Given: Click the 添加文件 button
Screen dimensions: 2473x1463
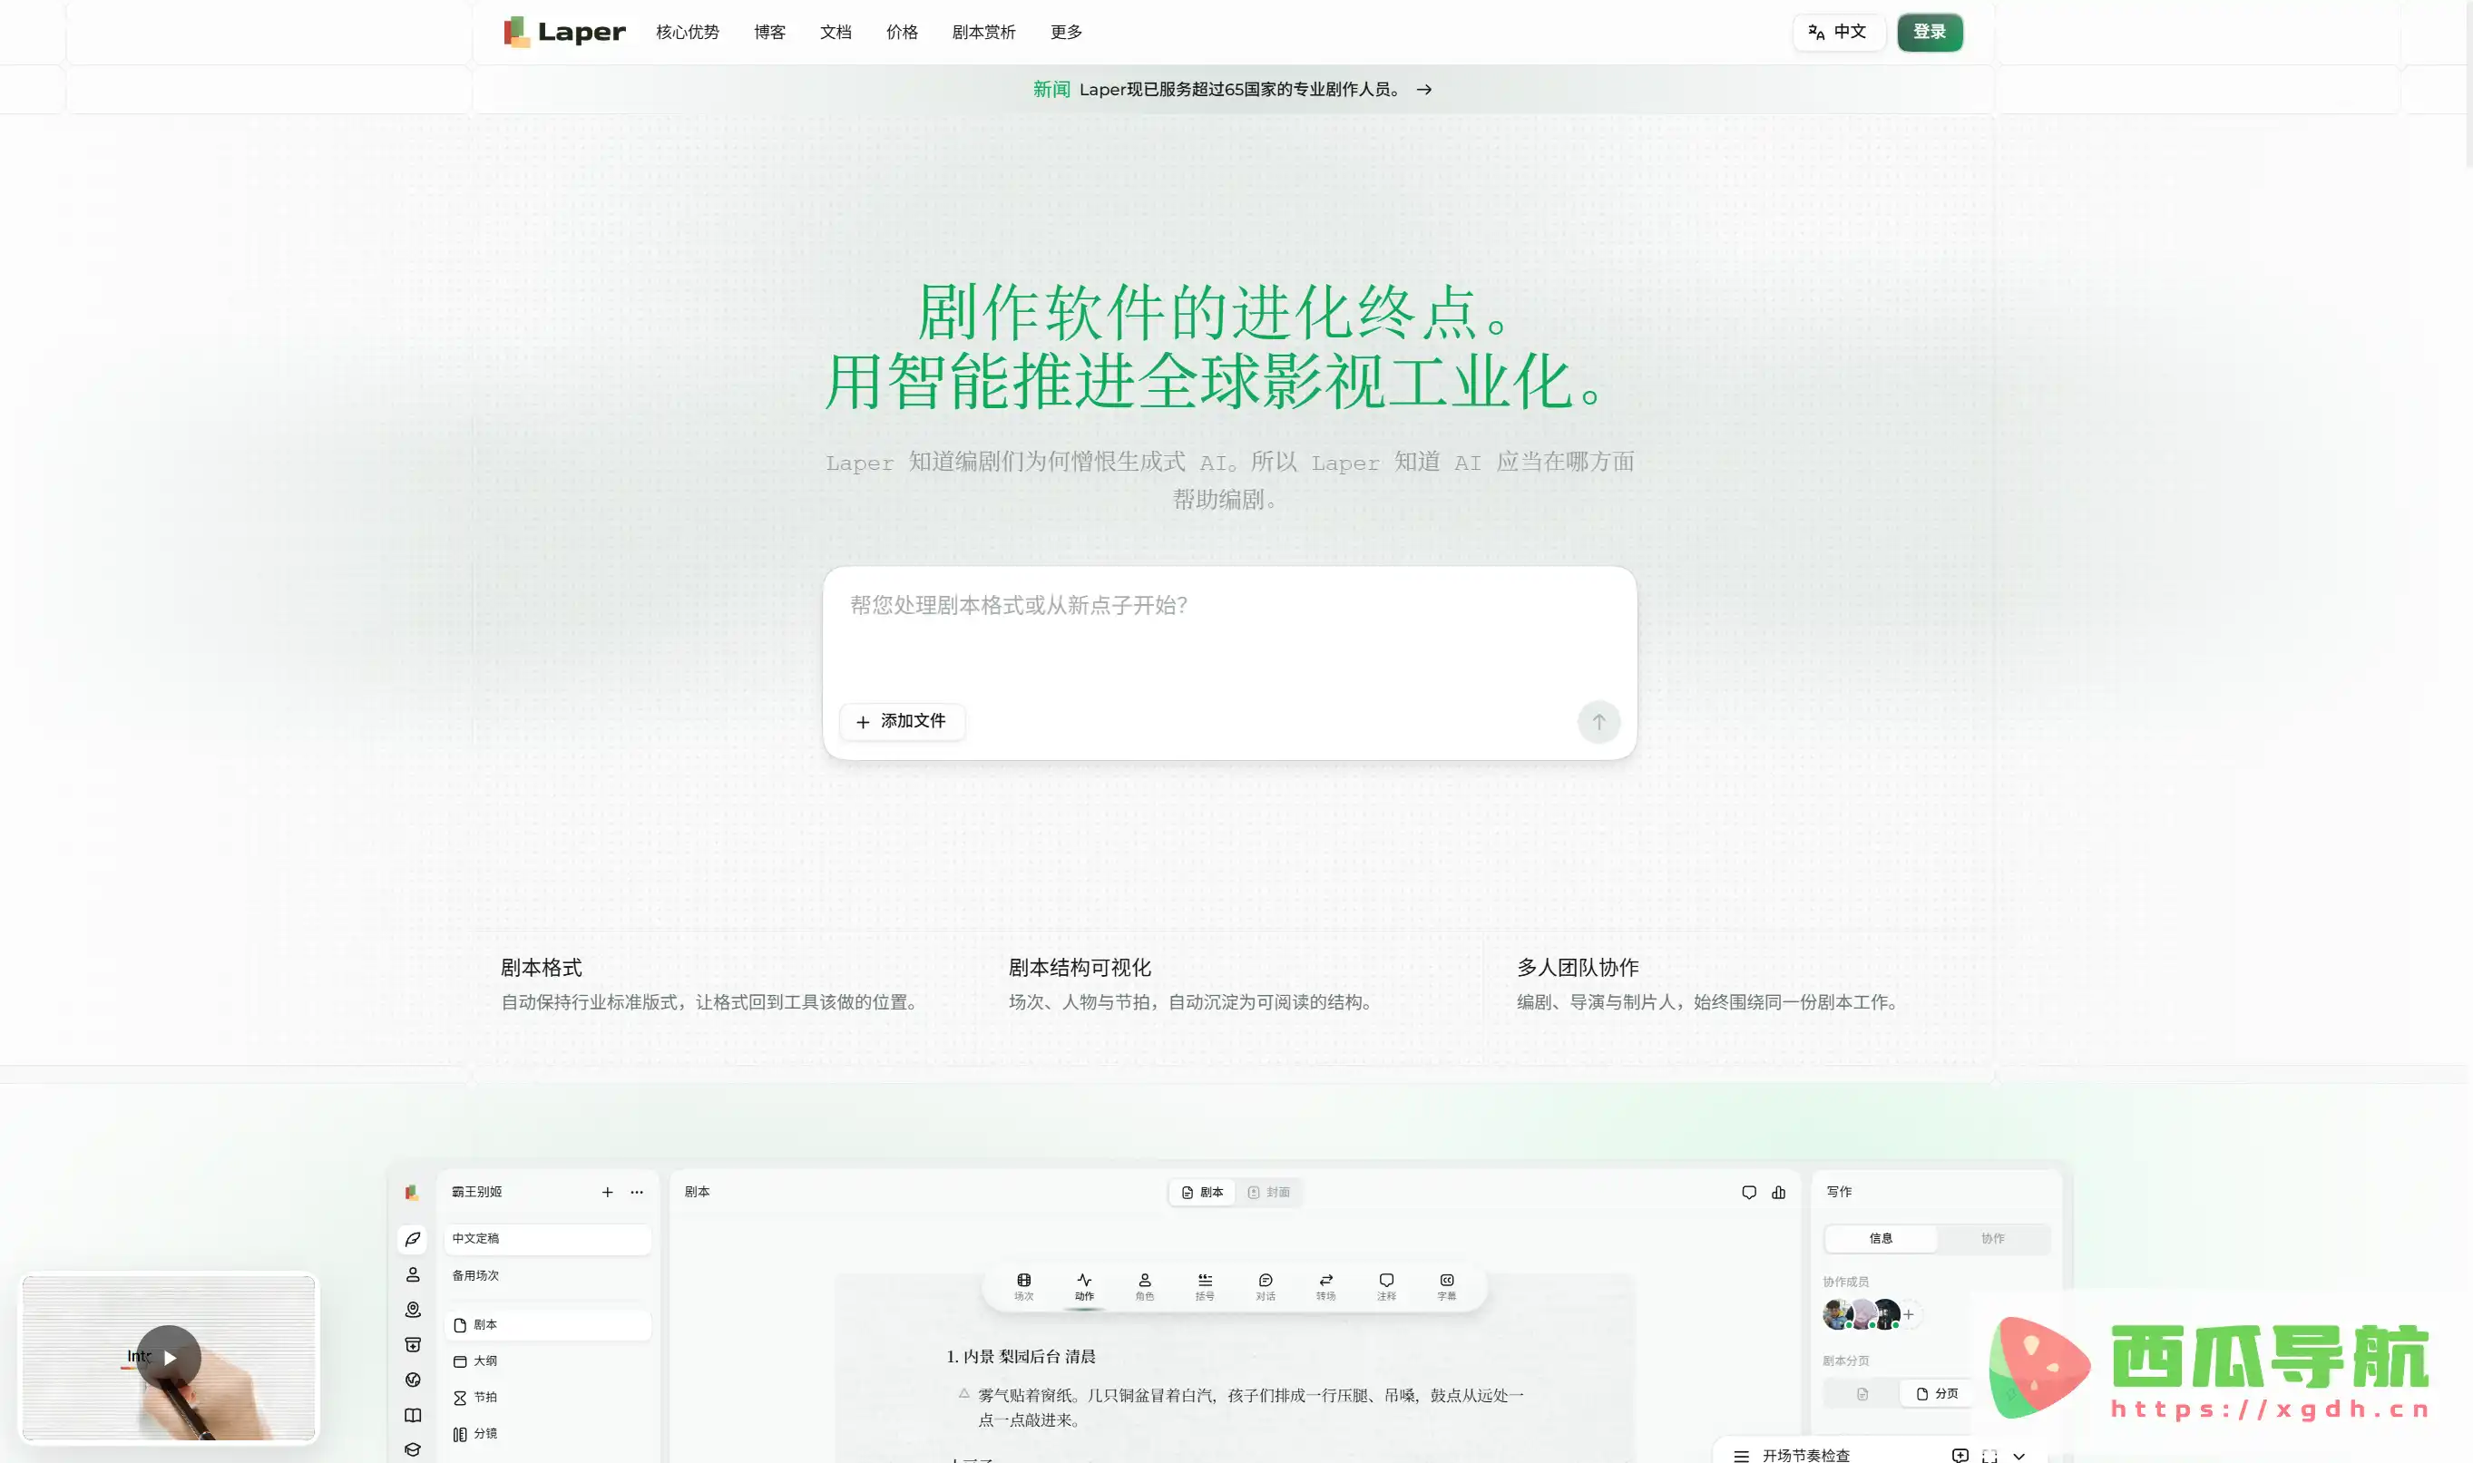Looking at the screenshot, I should point(901,722).
